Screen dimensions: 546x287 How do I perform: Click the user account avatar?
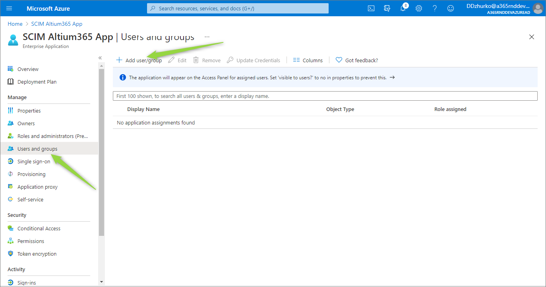click(538, 8)
